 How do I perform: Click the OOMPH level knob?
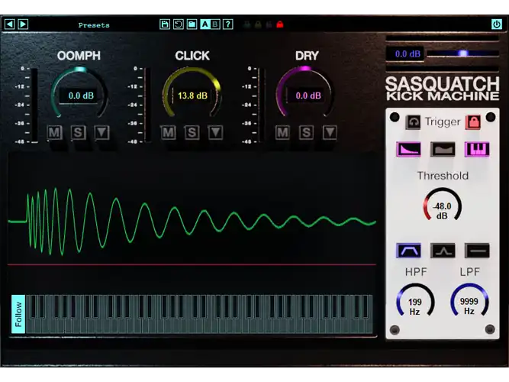click(79, 93)
